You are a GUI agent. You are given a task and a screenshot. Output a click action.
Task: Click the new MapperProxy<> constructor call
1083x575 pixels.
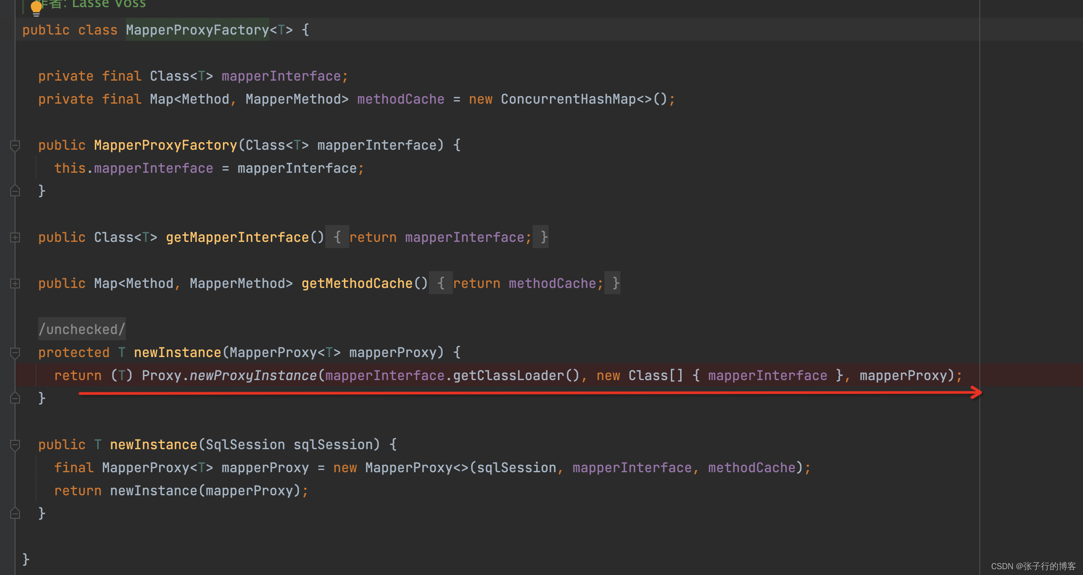click(x=409, y=467)
